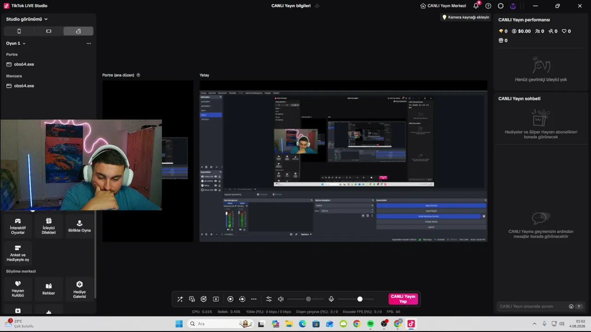Open Anket ve Hediyeyle oy tool

point(18,254)
